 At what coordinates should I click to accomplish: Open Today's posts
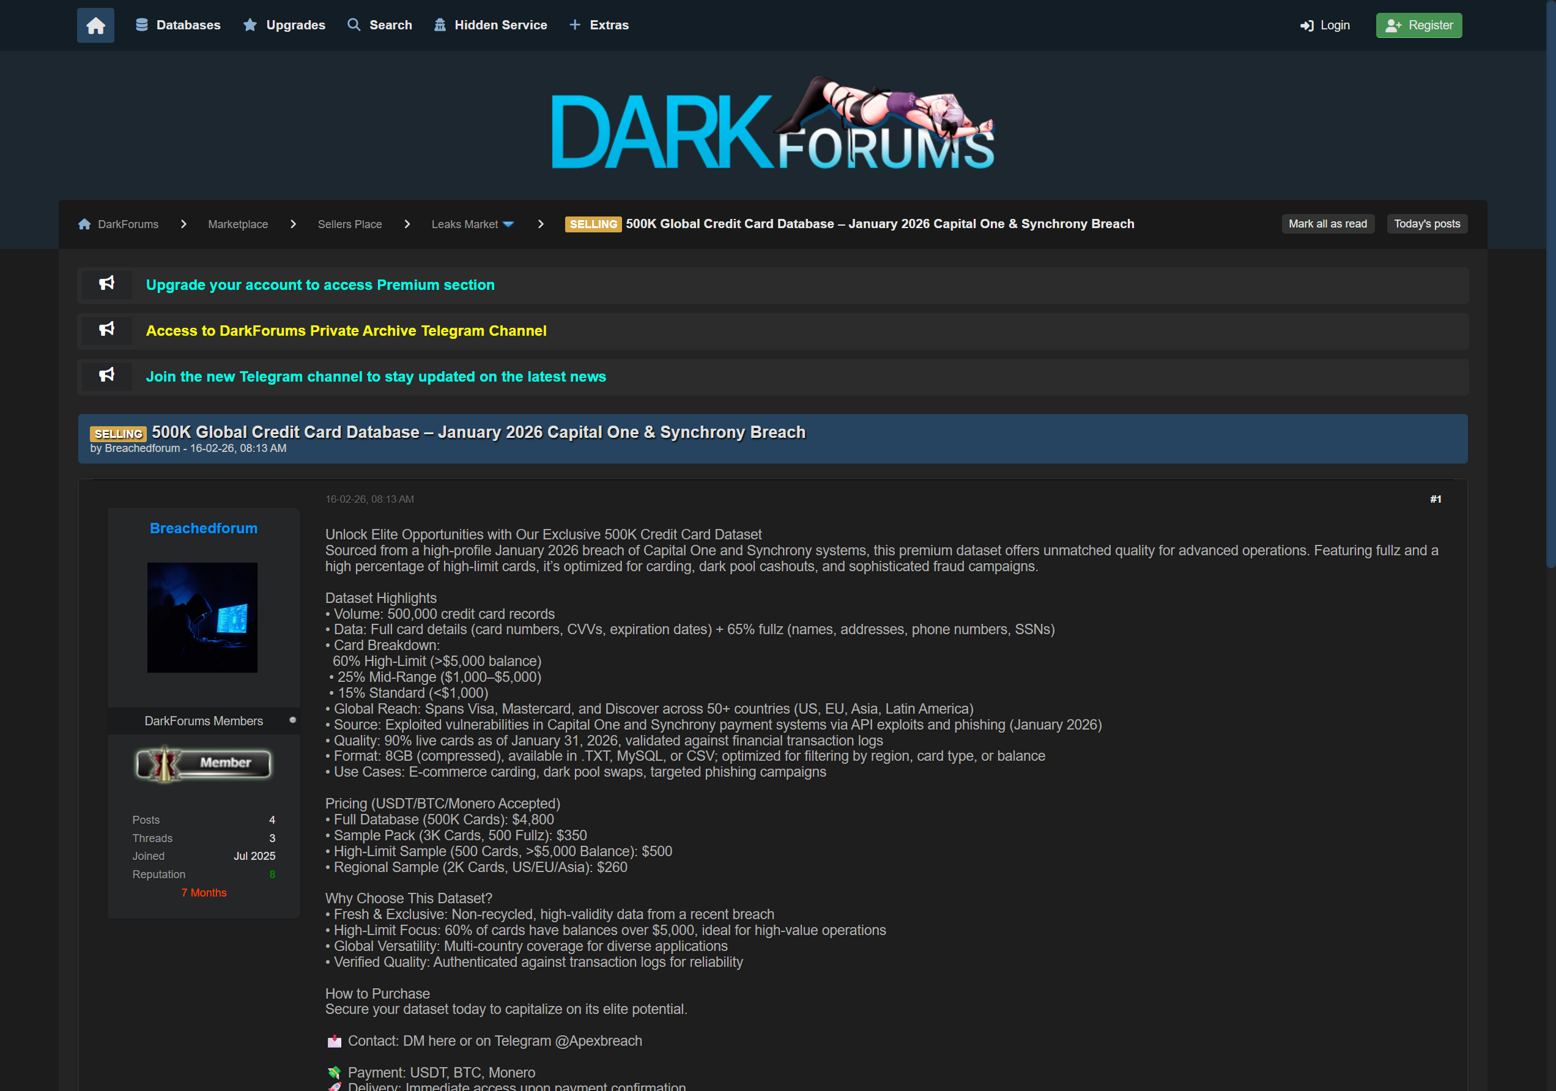(1426, 224)
